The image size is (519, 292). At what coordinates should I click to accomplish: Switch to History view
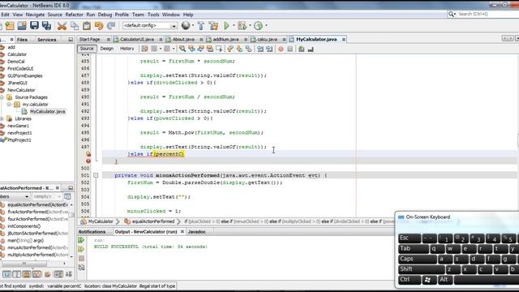tap(127, 49)
